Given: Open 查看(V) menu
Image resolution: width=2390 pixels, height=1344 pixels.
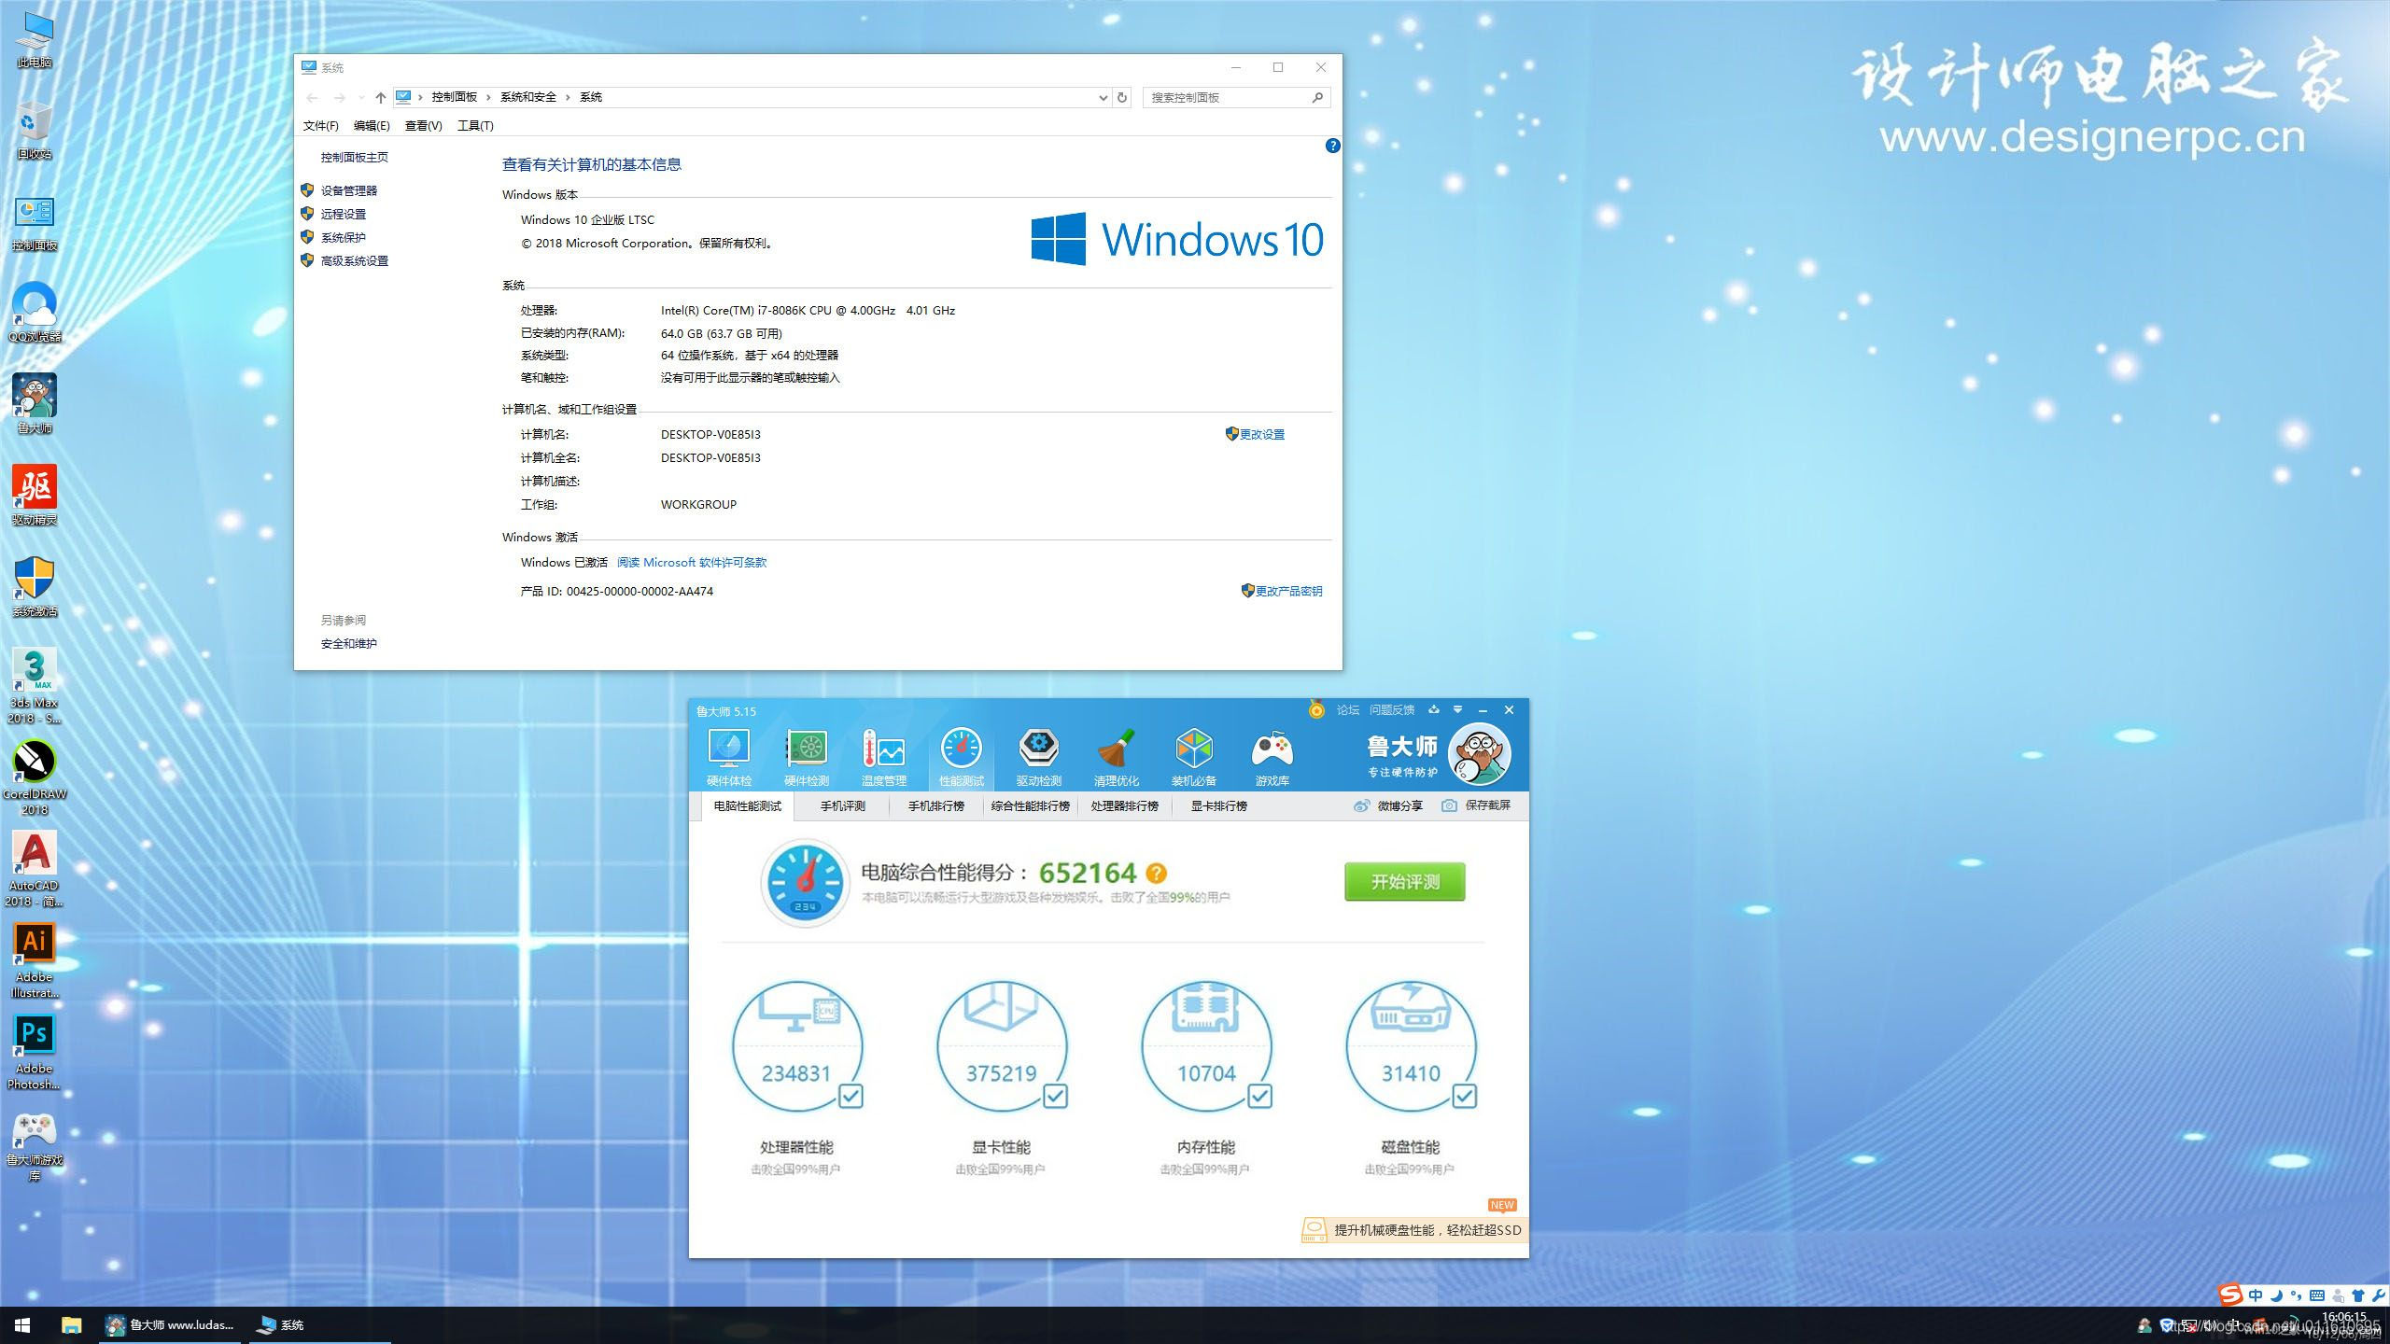Looking at the screenshot, I should pyautogui.click(x=423, y=125).
